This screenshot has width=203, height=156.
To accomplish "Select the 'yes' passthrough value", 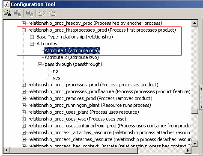I will pos(57,78).
